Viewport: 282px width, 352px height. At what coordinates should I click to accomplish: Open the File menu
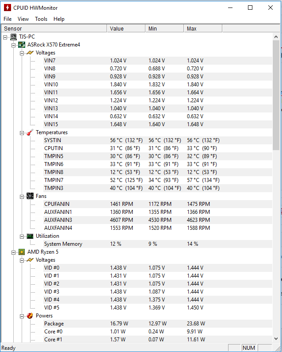(8, 19)
